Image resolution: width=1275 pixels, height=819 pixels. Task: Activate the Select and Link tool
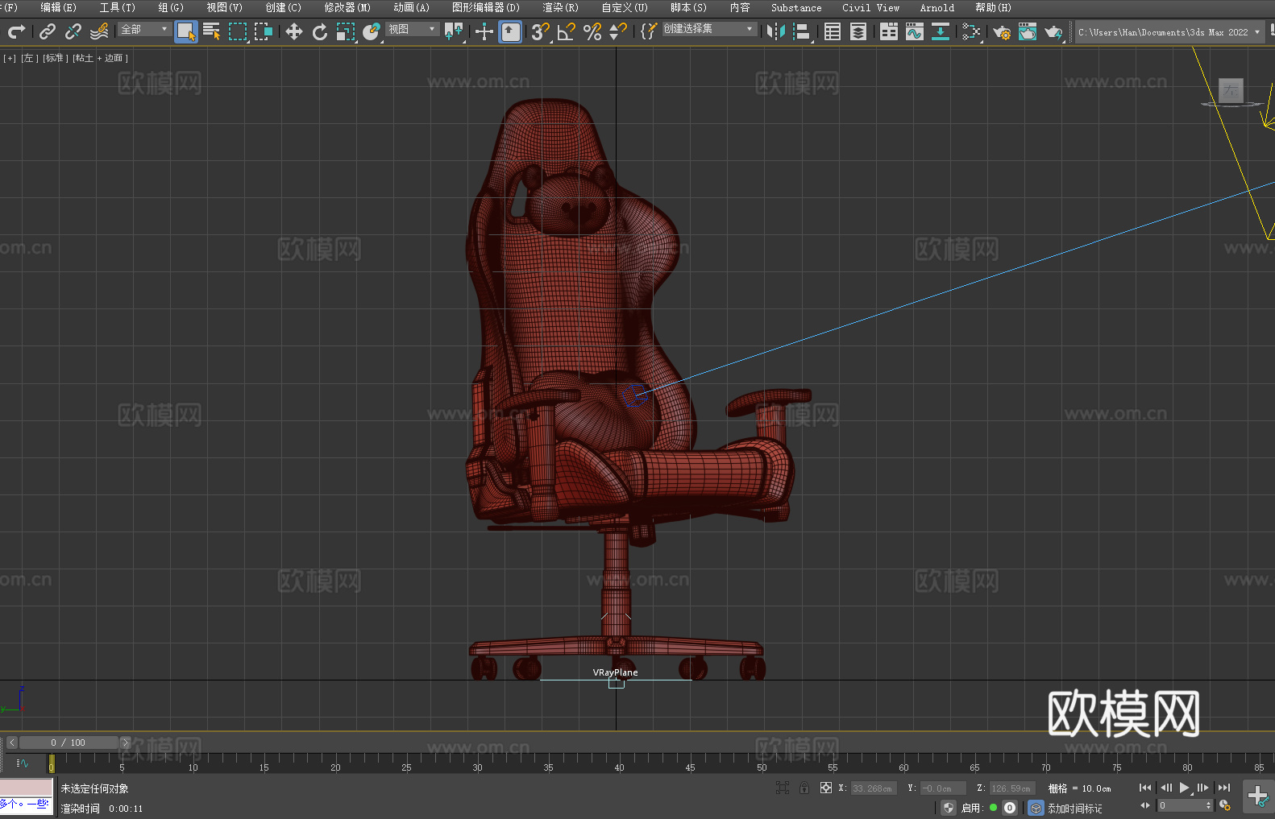point(48,31)
